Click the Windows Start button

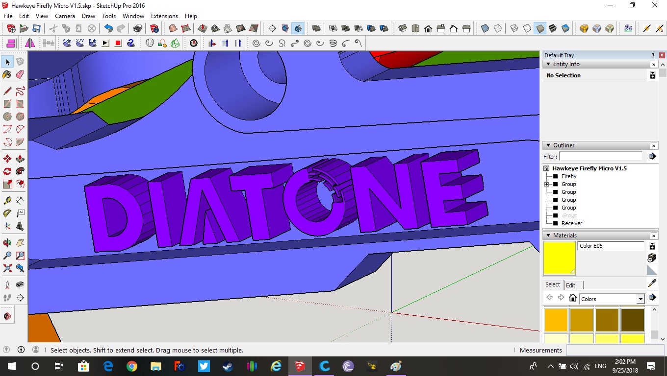click(x=11, y=366)
